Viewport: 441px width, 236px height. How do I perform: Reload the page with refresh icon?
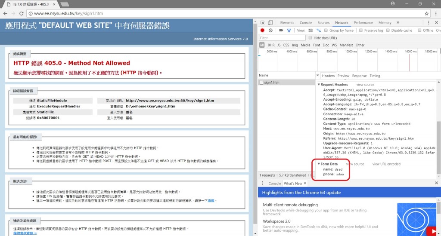point(22,13)
